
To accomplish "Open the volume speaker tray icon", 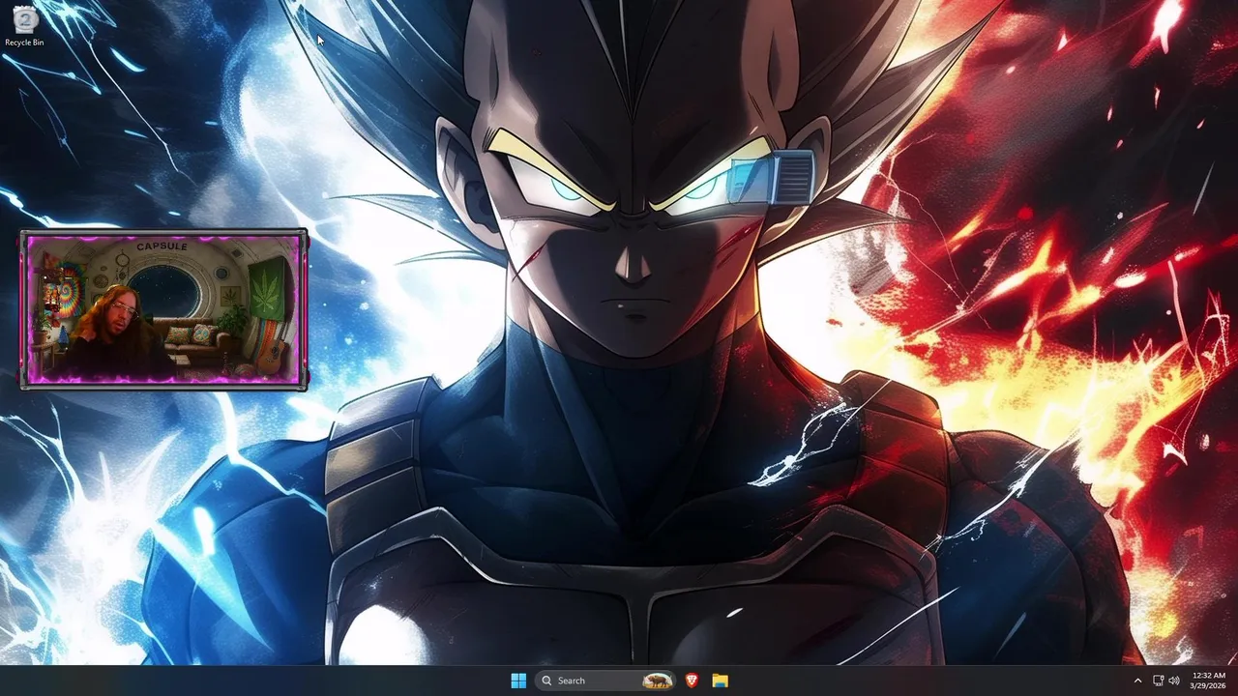I will tap(1174, 681).
